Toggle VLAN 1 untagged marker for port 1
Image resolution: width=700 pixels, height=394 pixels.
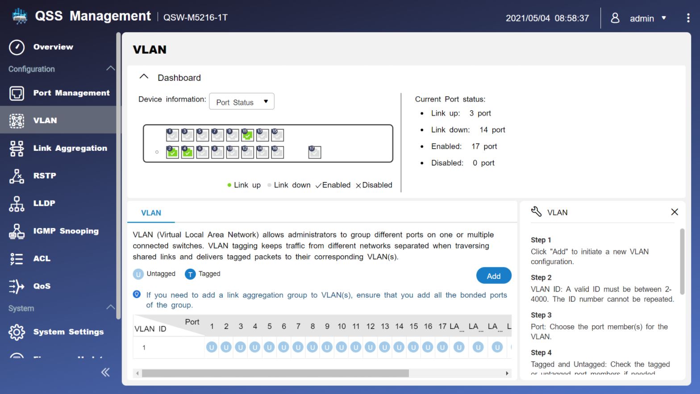point(212,347)
